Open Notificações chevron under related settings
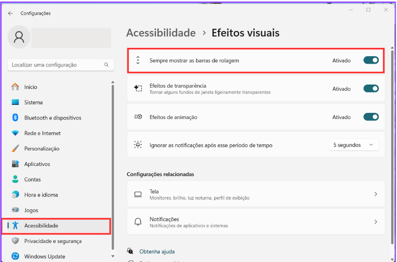This screenshot has width=397, height=262. [x=375, y=222]
